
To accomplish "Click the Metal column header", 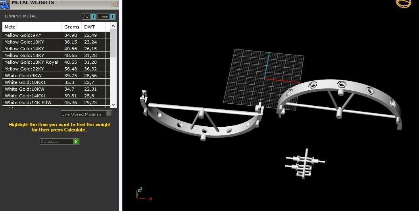I will (32, 27).
